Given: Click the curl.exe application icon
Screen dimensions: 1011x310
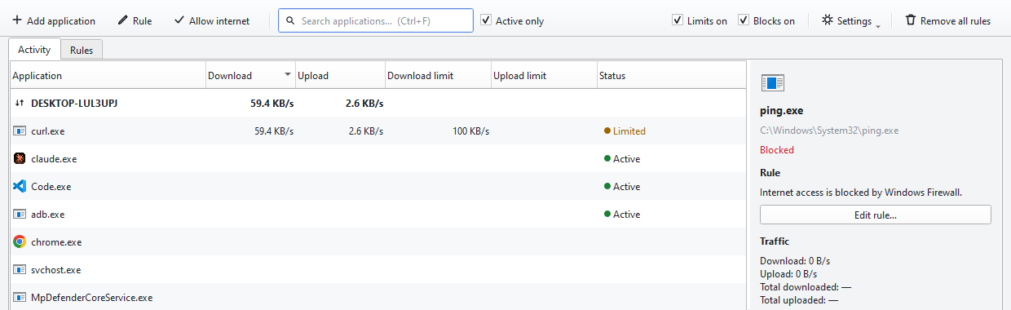Looking at the screenshot, I should [x=20, y=131].
